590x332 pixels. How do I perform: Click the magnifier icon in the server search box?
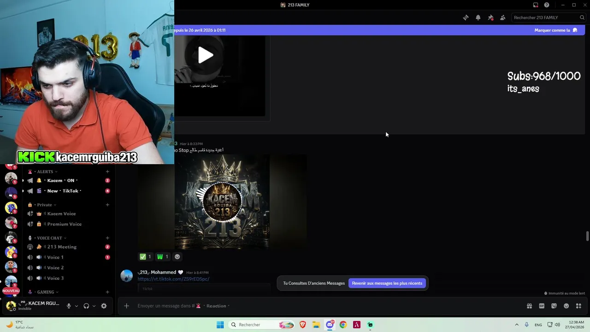582,18
